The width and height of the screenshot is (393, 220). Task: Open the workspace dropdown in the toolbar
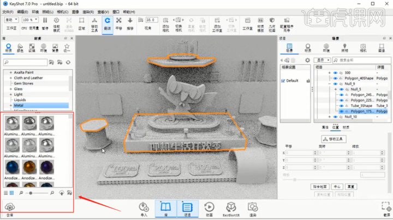(11, 20)
